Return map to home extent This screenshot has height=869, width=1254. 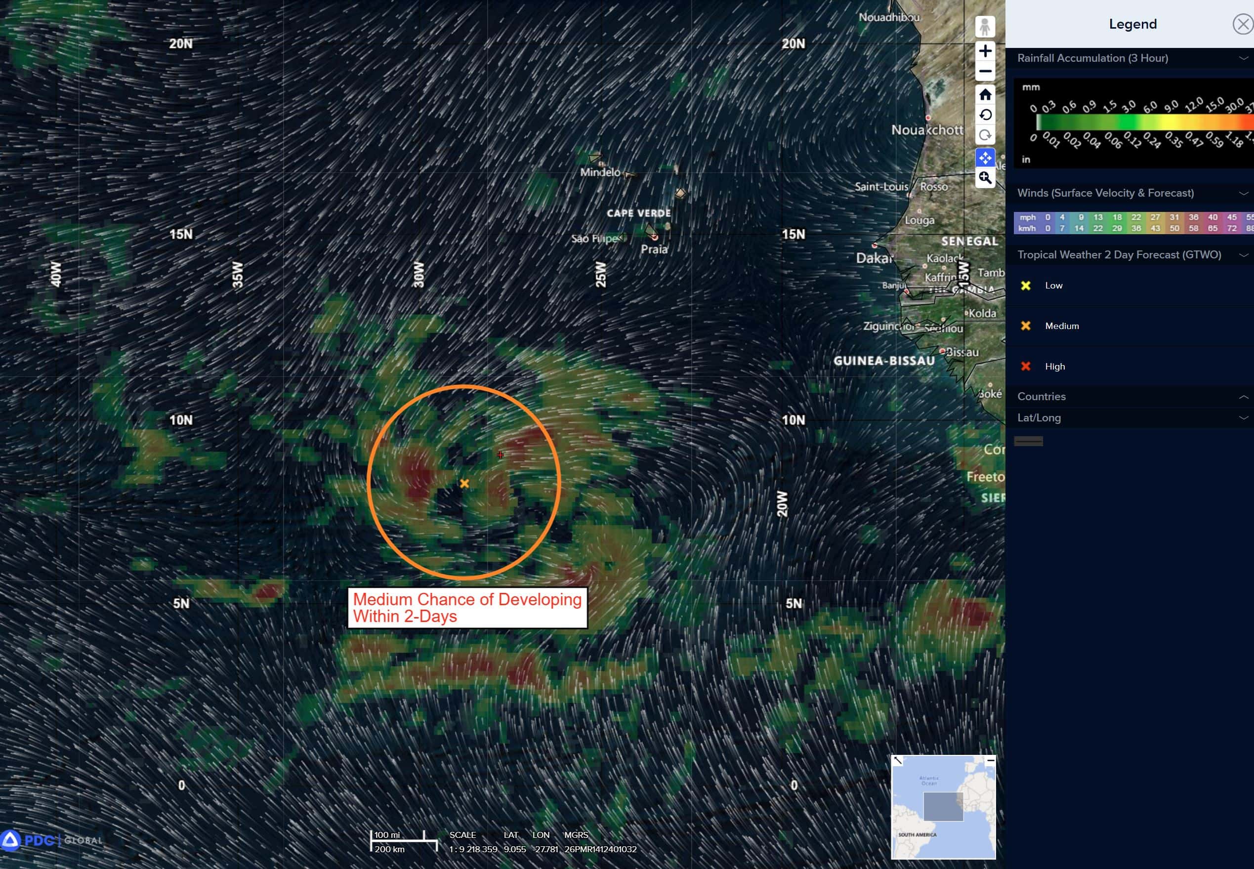coord(984,95)
